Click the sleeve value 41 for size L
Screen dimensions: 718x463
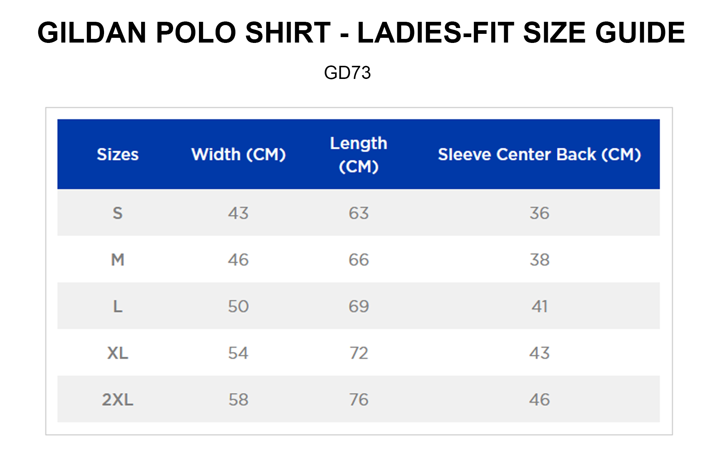[x=539, y=306]
